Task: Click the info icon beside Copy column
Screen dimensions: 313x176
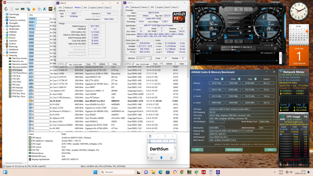Action: click(255, 79)
